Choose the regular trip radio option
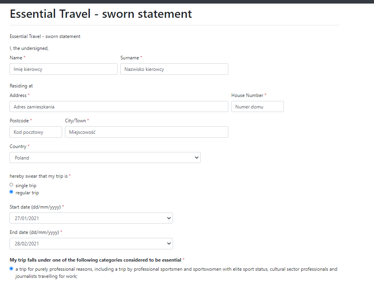 coord(11,192)
